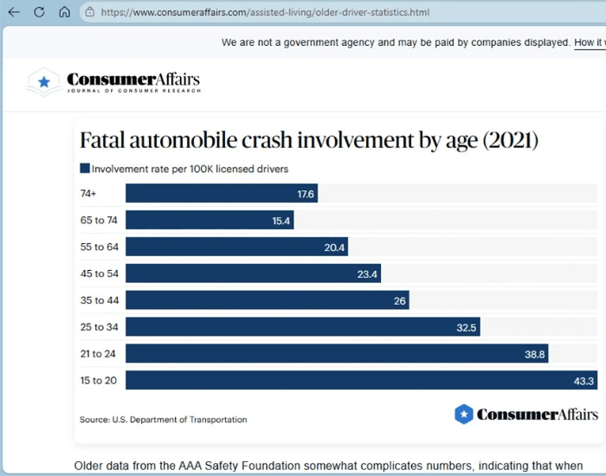Viewport: 606px width, 476px height.
Task: Click the 65 to 74 bar showing 15.4
Action: point(210,220)
